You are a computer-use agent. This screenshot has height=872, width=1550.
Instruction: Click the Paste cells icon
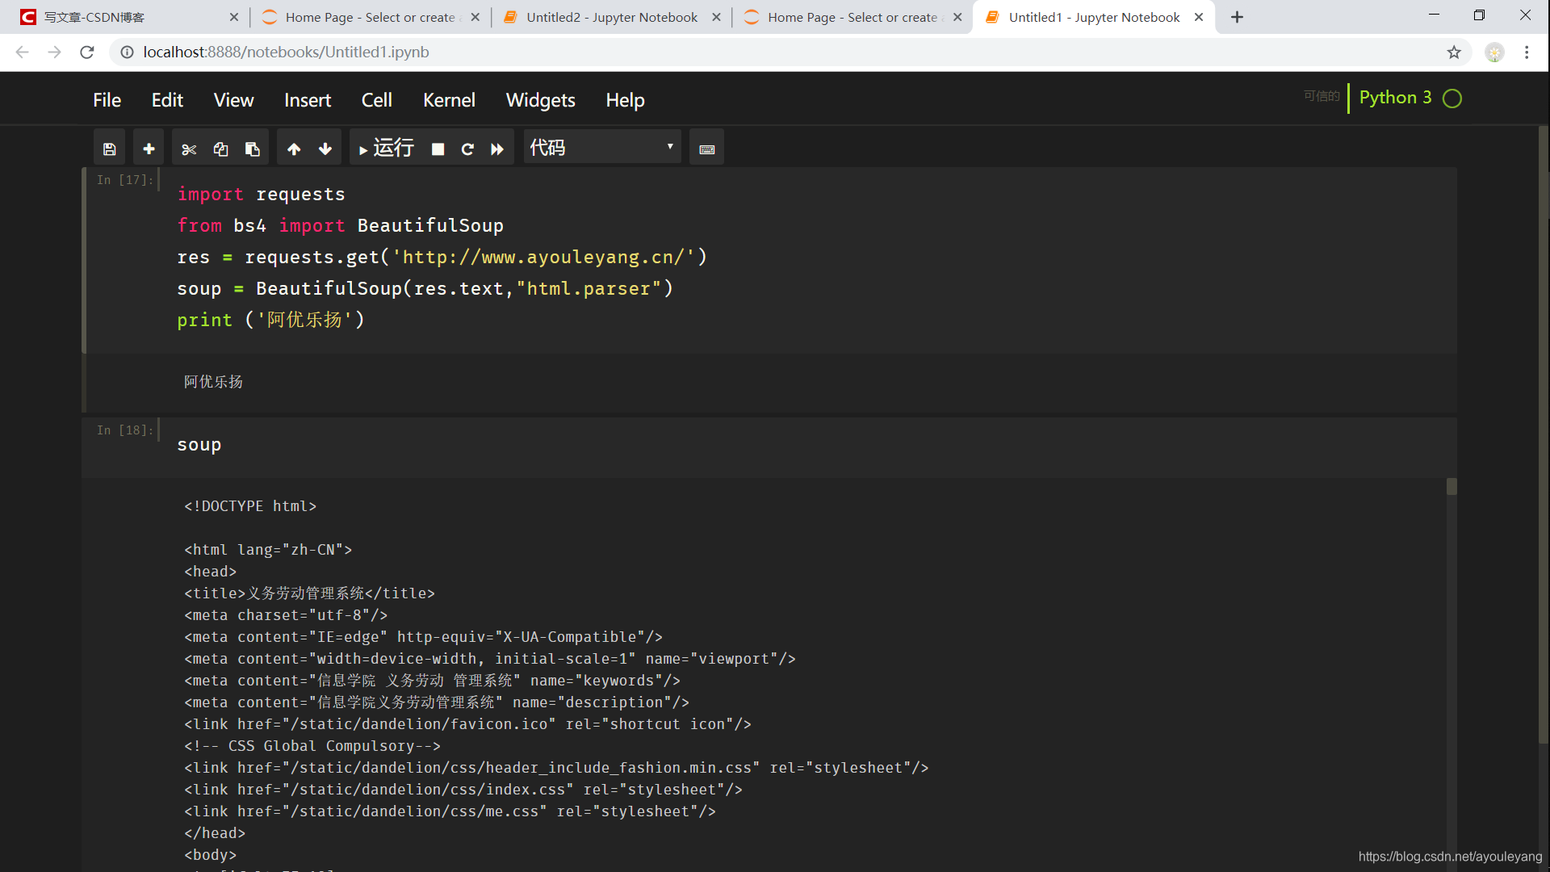coord(253,148)
